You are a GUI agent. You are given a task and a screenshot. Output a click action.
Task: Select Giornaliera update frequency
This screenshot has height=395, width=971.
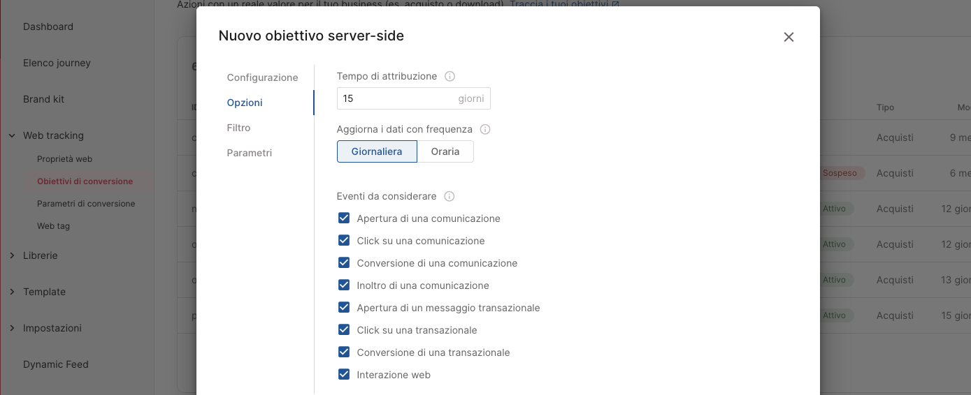tap(377, 151)
